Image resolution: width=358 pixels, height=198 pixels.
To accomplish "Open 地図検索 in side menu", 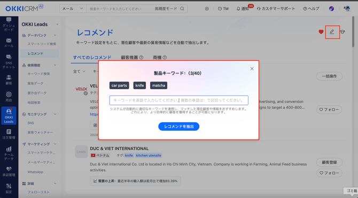I will pyautogui.click(x=34, y=102).
